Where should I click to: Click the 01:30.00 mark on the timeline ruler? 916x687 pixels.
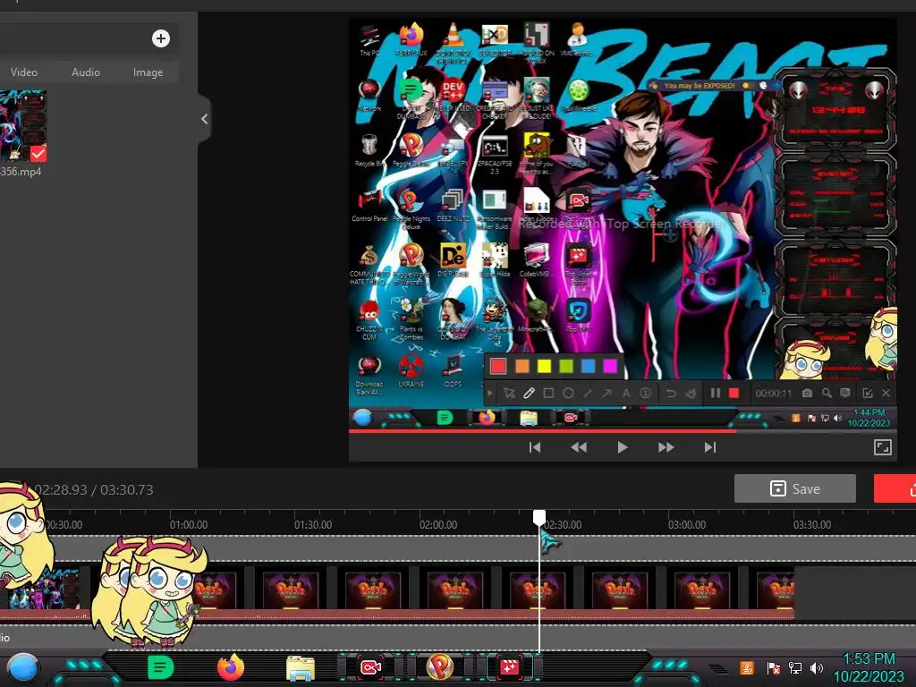[313, 524]
